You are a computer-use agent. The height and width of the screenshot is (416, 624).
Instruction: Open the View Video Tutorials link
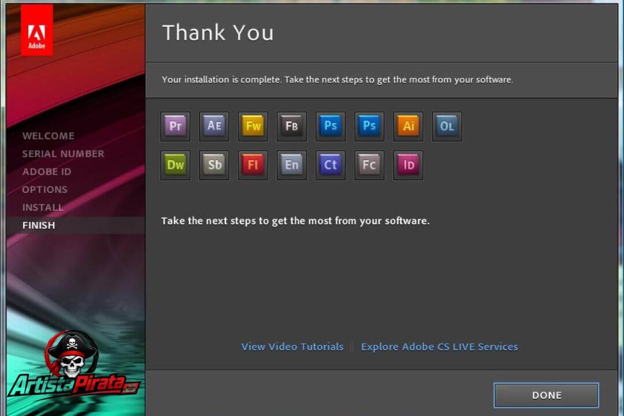[292, 347]
